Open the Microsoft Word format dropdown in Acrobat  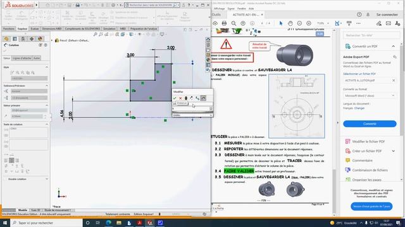coord(370,96)
